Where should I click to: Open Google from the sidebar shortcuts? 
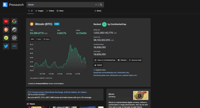point(14,21)
